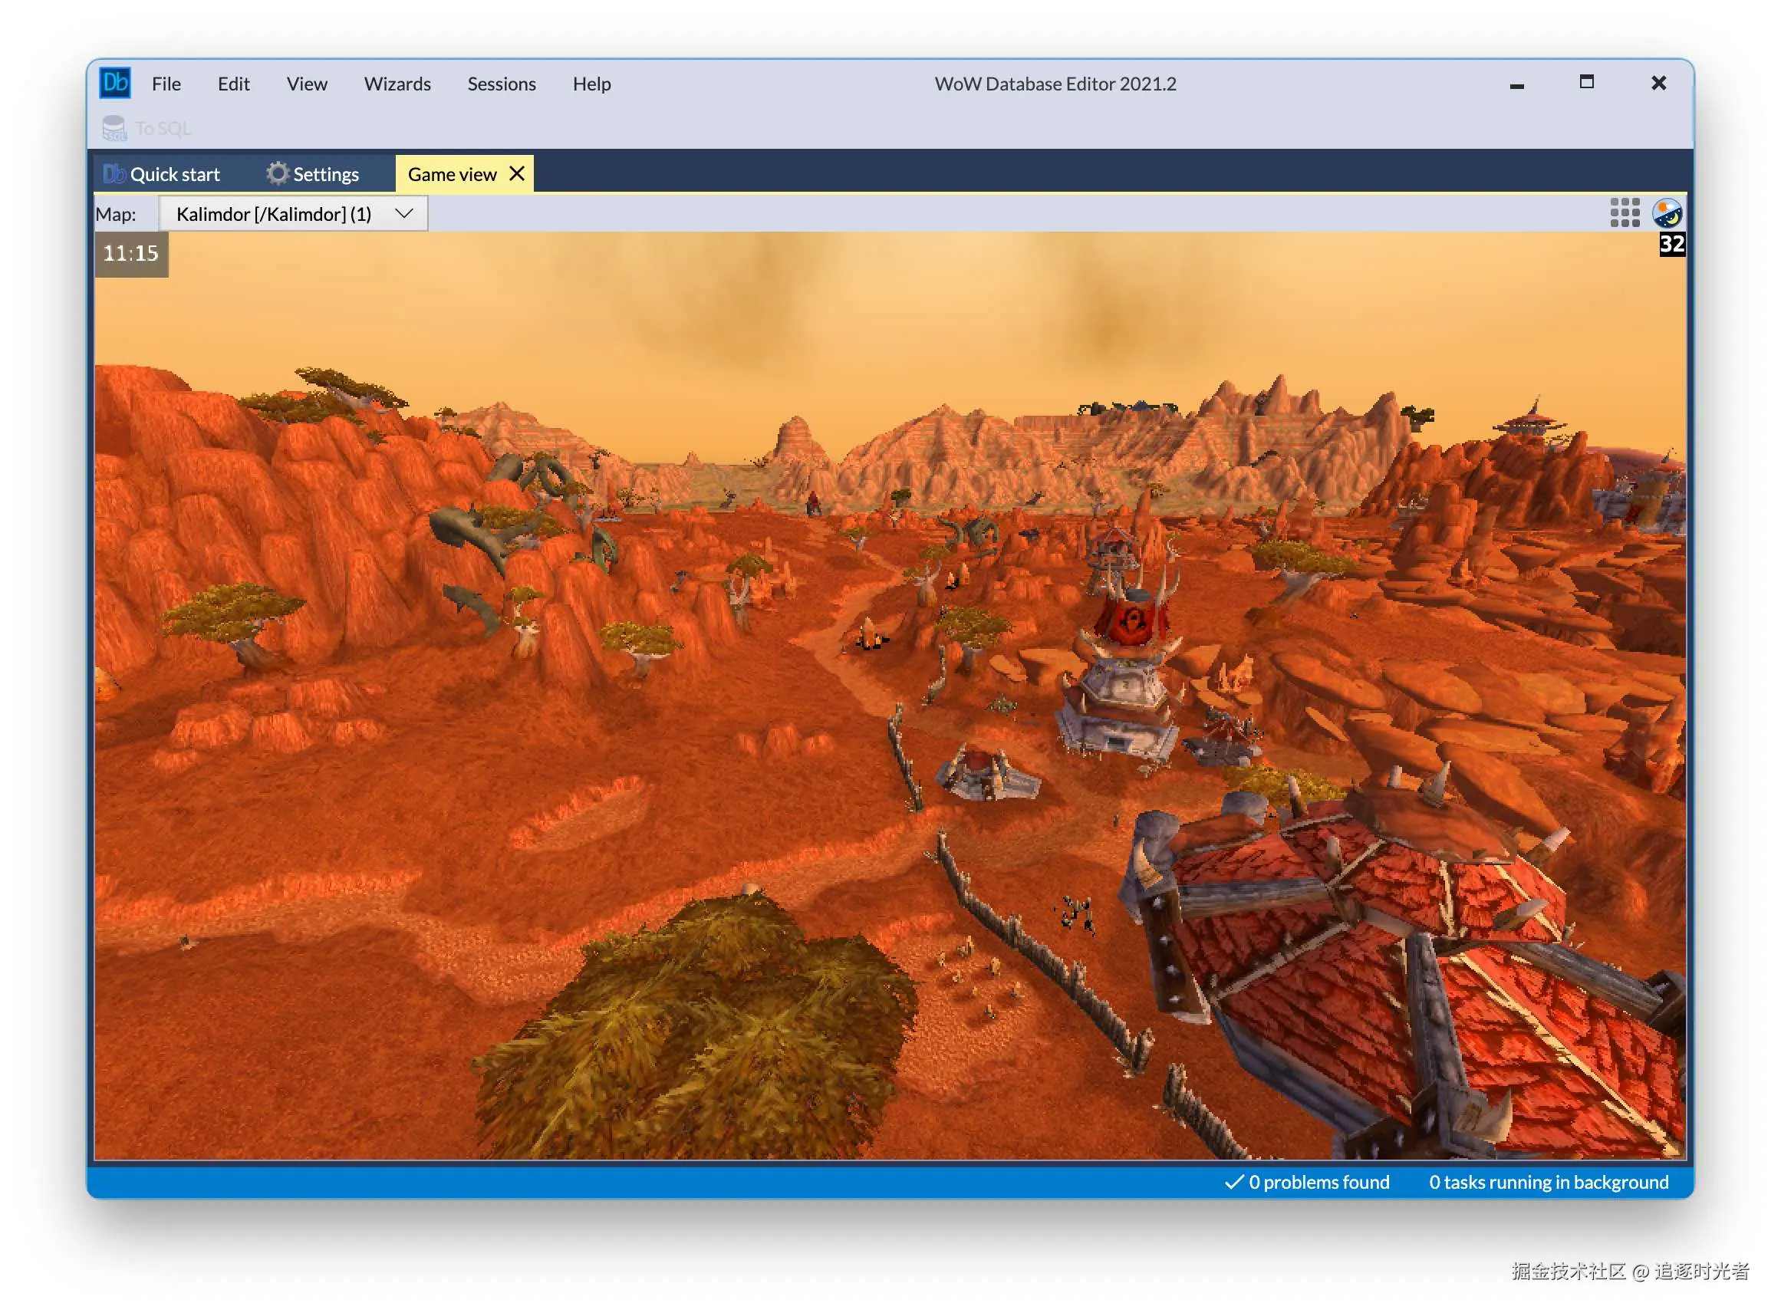Image resolution: width=1781 pixels, height=1313 pixels.
Task: Open the Sessions menu
Action: click(x=502, y=84)
